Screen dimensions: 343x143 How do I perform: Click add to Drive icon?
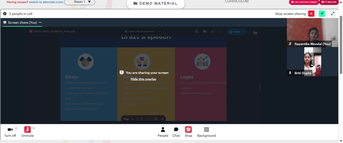tap(197, 32)
